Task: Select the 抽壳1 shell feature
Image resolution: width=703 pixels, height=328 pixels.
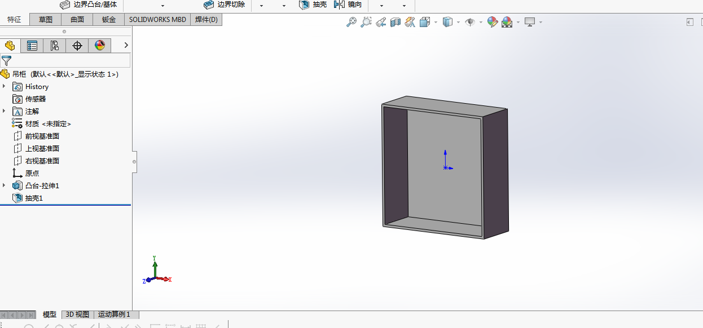Action: tap(28, 198)
